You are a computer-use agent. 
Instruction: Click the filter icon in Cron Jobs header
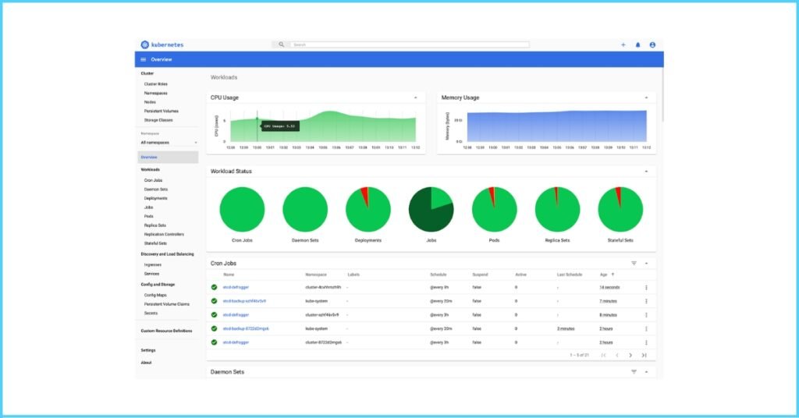click(634, 264)
